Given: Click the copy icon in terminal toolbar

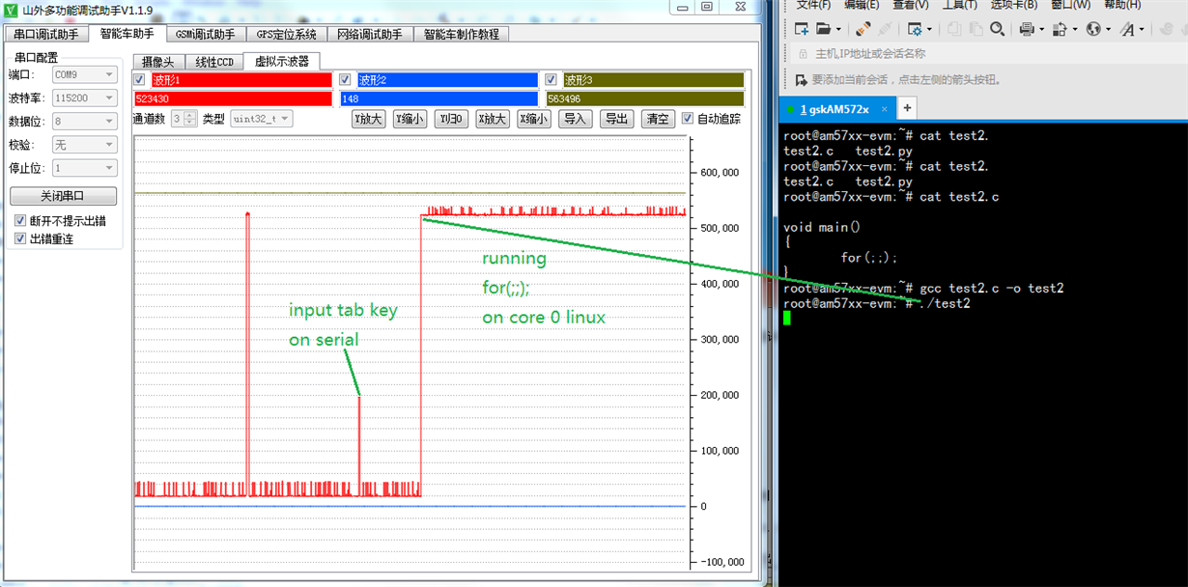Looking at the screenshot, I should 955,29.
